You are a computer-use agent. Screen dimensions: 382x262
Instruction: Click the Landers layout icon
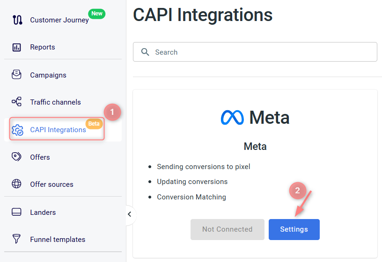16,212
